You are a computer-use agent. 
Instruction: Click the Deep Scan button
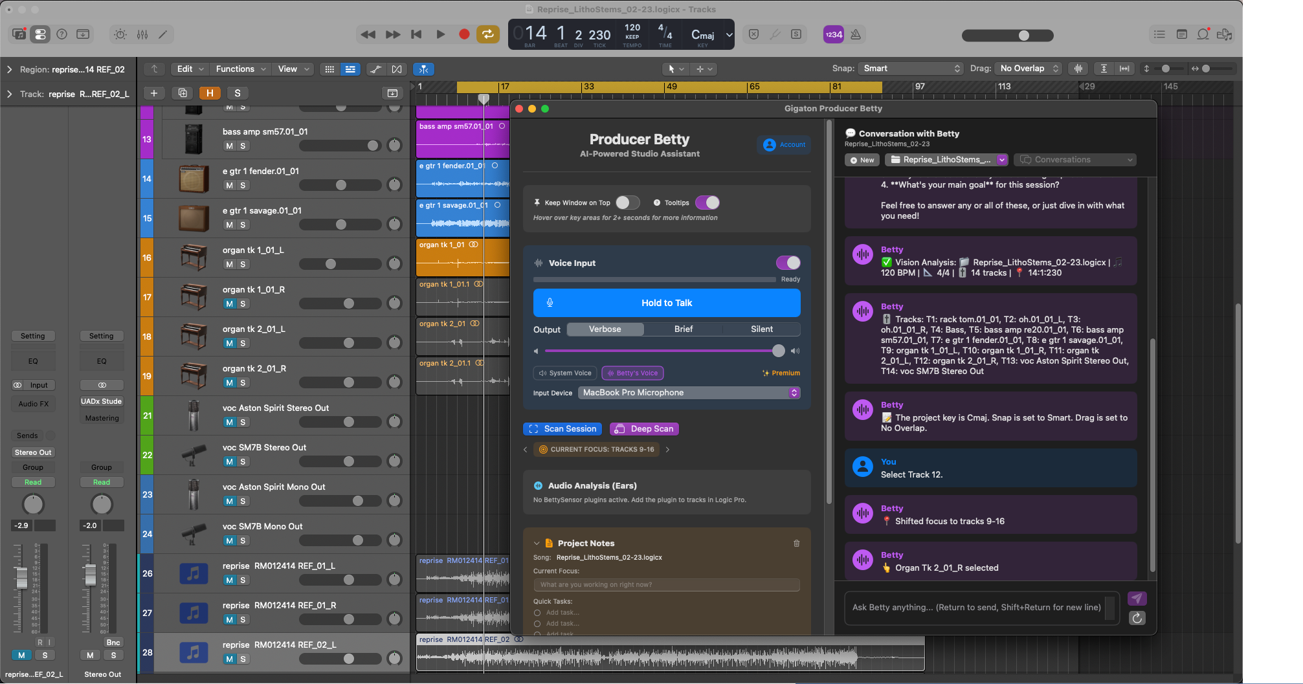coord(644,429)
